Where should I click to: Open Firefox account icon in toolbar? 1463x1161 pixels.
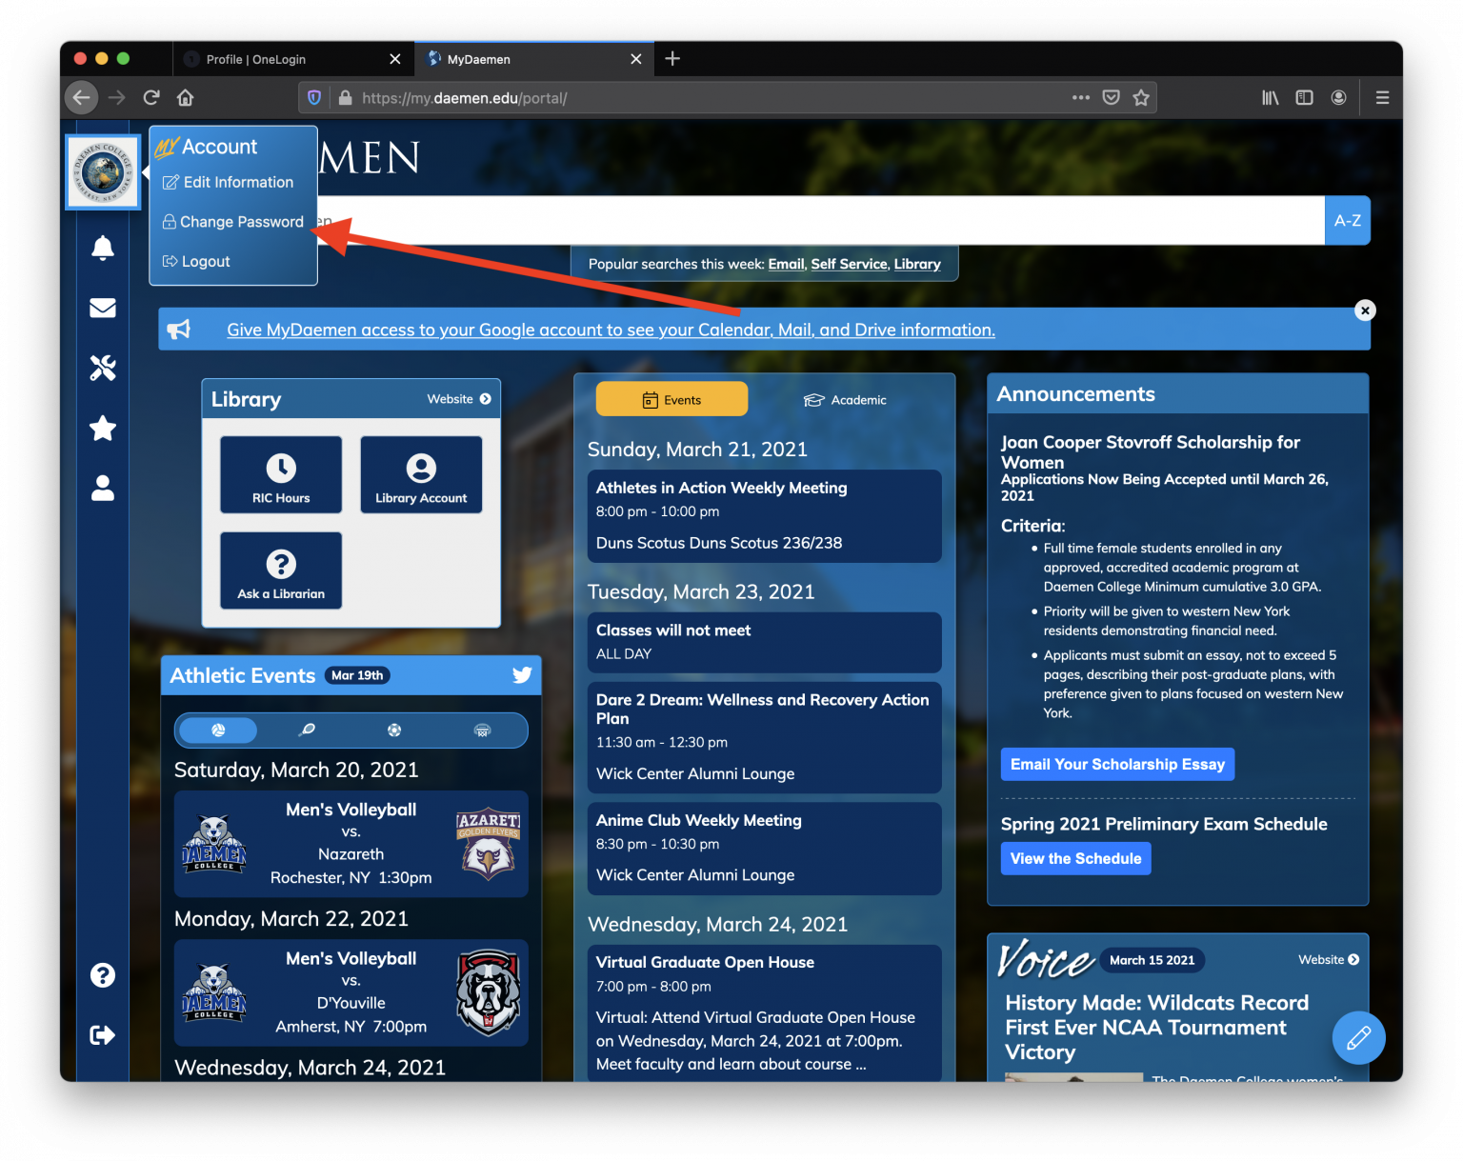pyautogui.click(x=1338, y=97)
